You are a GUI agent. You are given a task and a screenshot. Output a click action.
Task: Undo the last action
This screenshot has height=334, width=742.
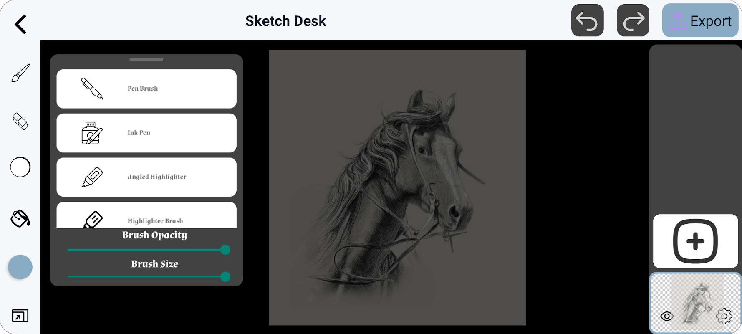(587, 20)
